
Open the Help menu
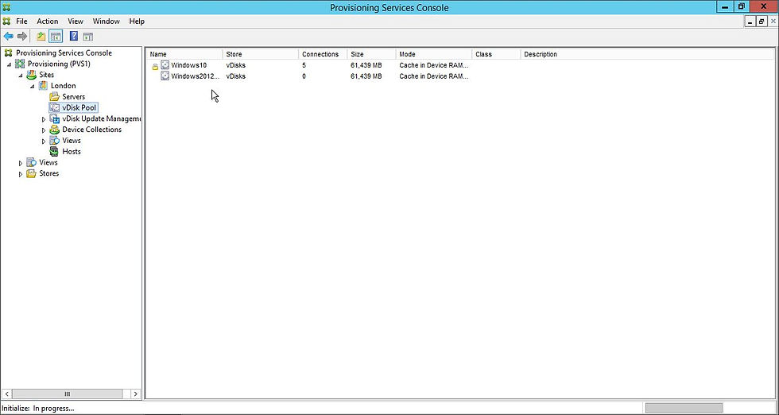click(x=137, y=21)
